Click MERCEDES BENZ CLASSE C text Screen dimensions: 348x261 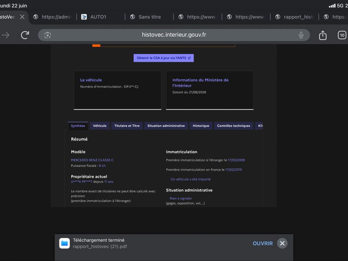tap(92, 160)
